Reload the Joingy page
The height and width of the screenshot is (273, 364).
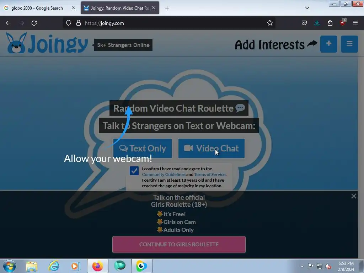click(34, 23)
